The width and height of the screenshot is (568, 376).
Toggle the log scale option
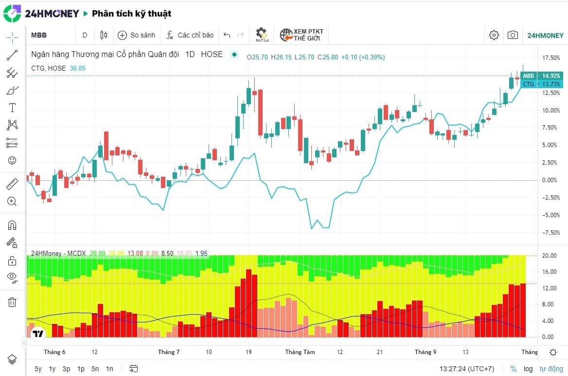(x=528, y=369)
